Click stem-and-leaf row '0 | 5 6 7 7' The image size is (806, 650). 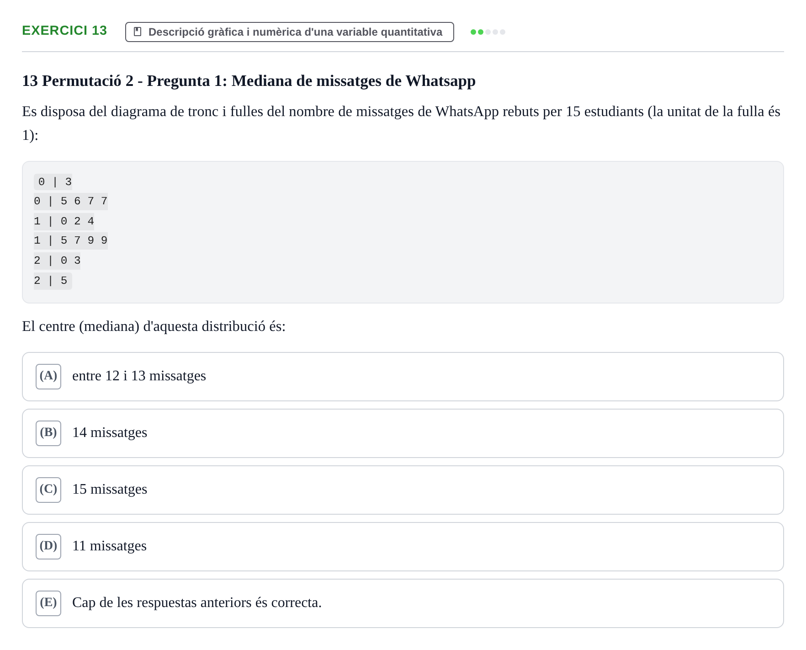71,201
